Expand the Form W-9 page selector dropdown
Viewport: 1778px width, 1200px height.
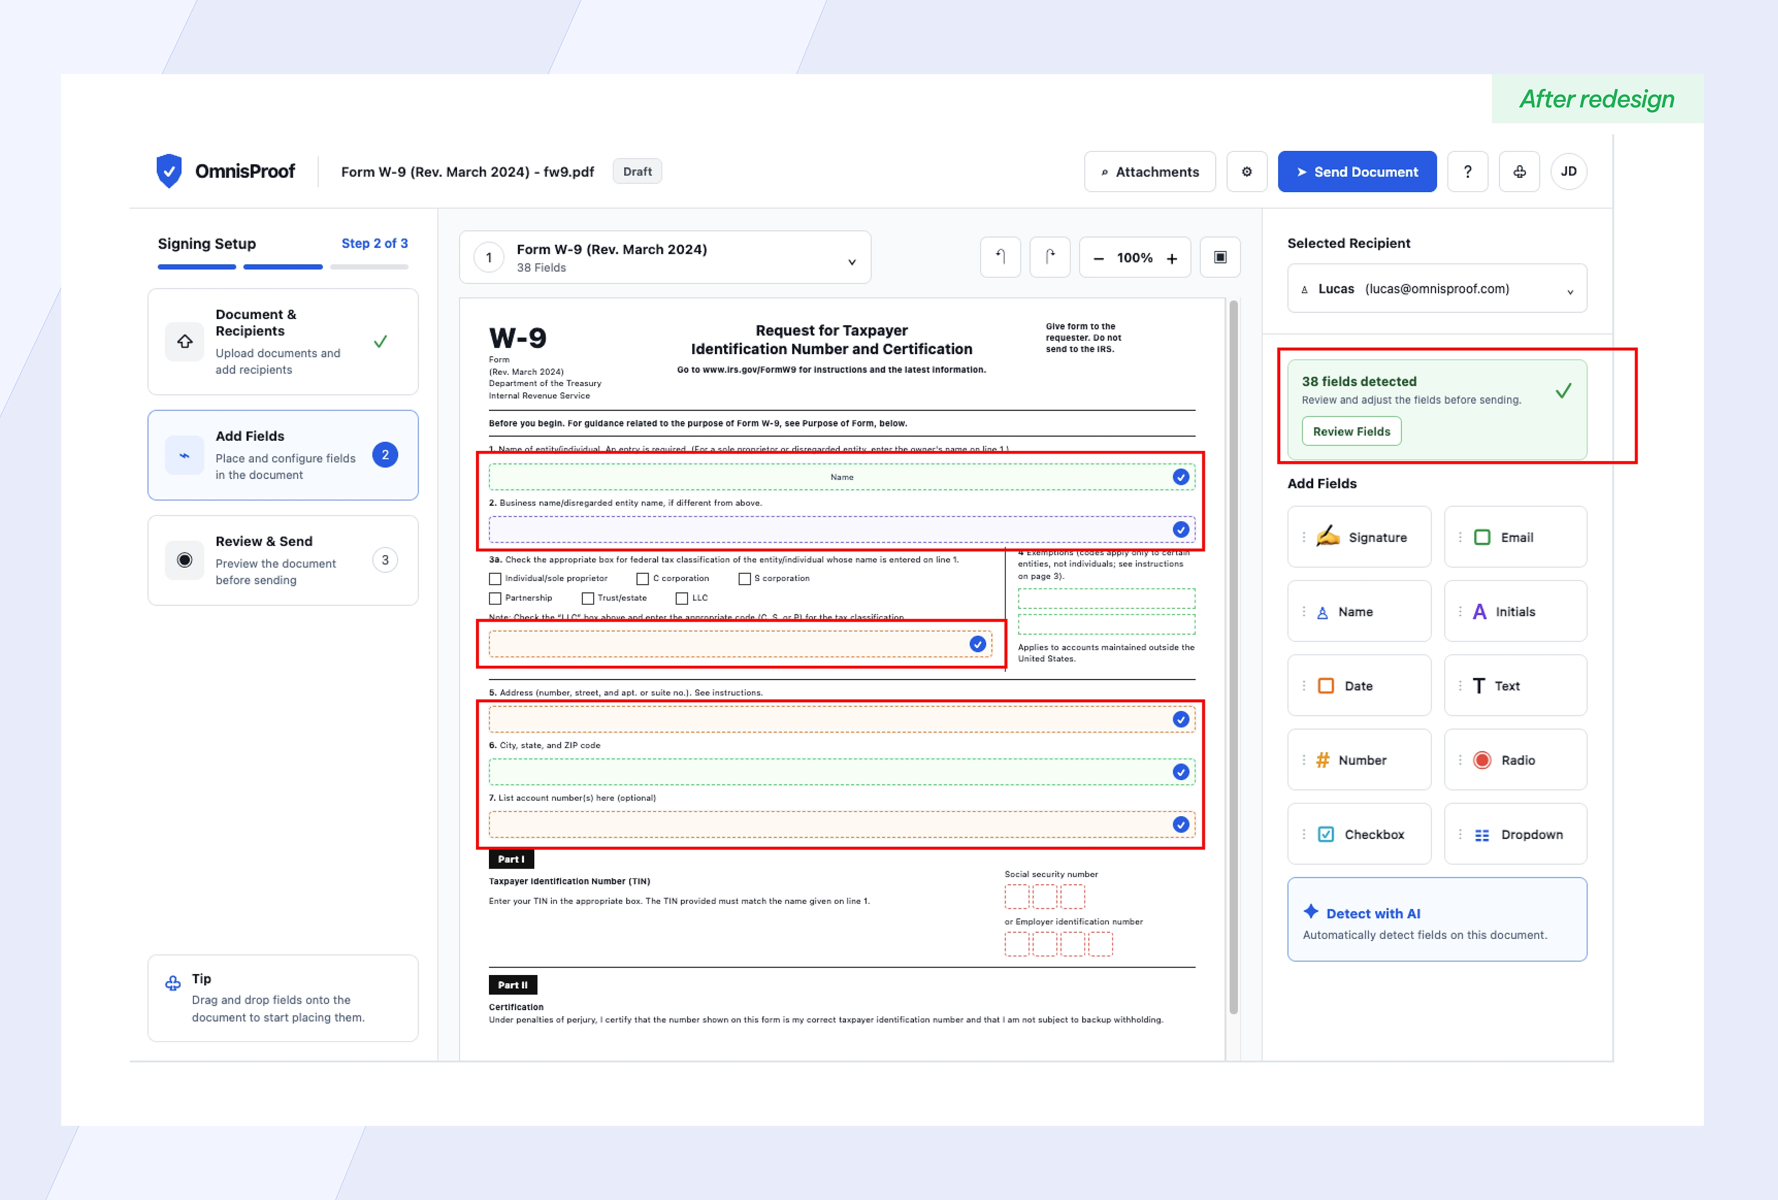tap(665, 258)
